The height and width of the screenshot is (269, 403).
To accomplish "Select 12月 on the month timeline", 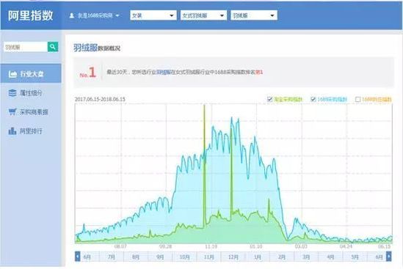I will pos(233,257).
